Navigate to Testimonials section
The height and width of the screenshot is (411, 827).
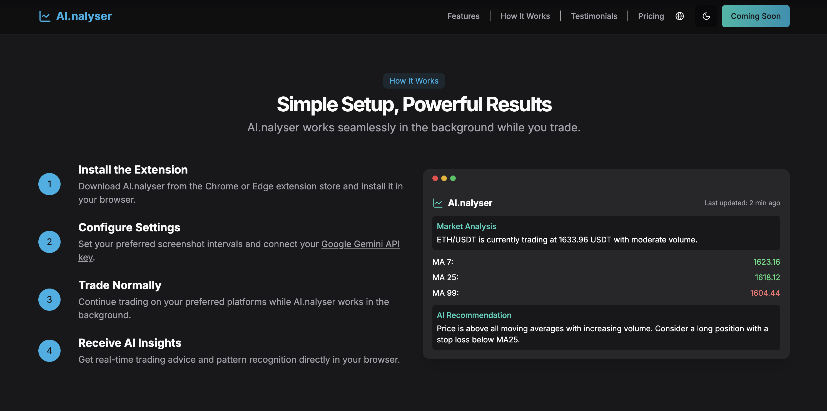(594, 16)
